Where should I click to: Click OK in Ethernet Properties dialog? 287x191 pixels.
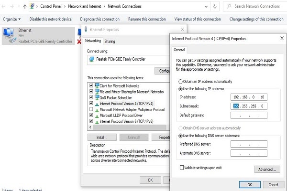point(150,180)
